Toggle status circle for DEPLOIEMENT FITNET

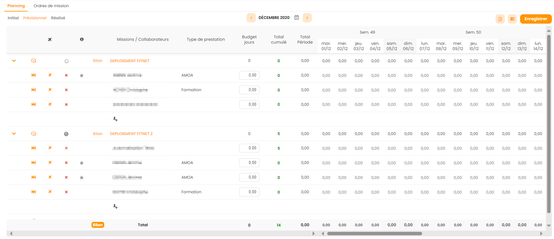(x=66, y=61)
